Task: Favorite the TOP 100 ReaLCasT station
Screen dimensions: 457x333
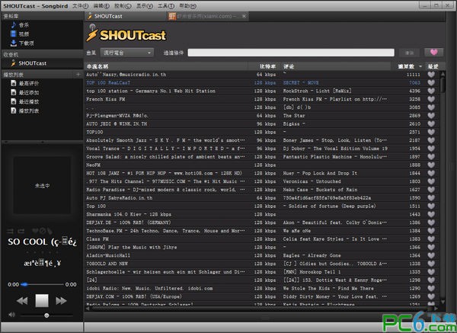Action: click(x=431, y=83)
